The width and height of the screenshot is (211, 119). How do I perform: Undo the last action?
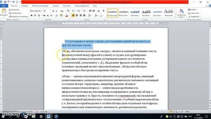[x=8, y=2]
